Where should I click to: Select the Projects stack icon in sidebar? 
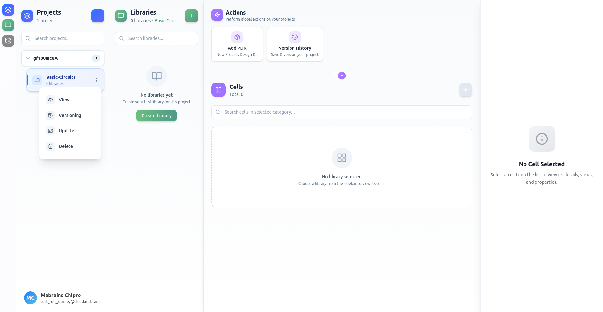click(x=8, y=9)
